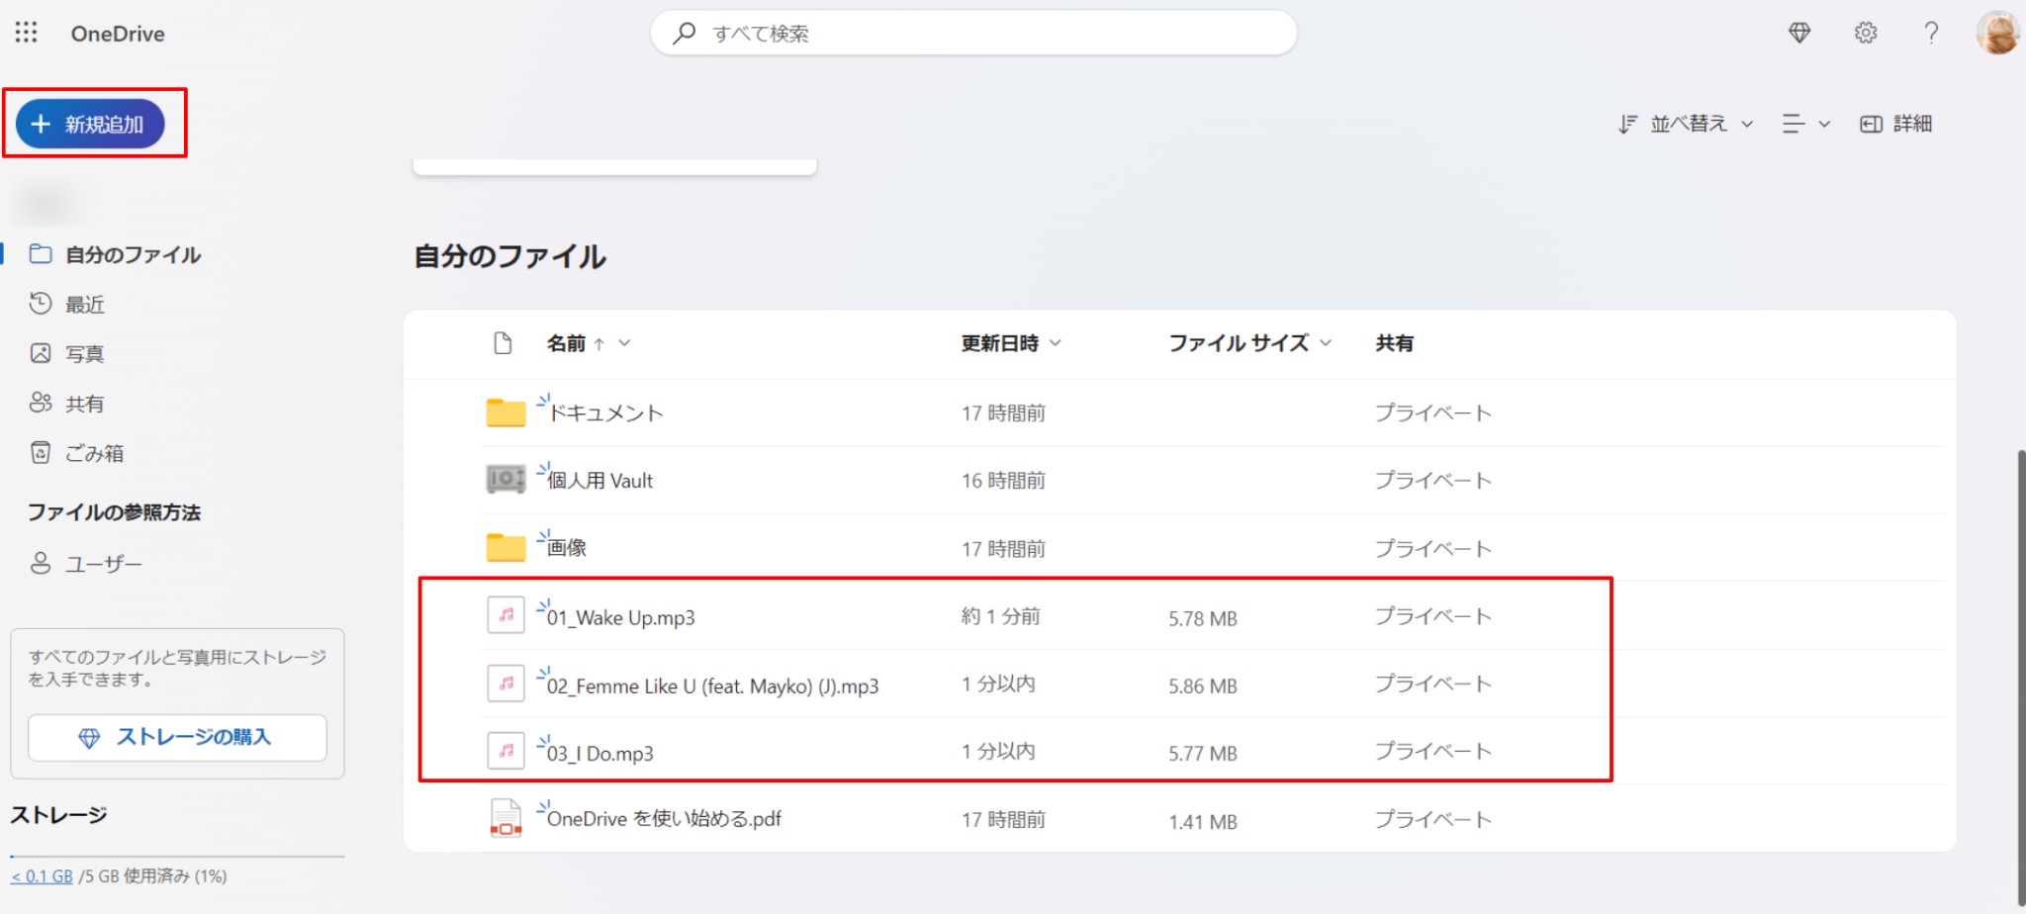
Task: Click the vertical page scrollbar
Action: point(2020,679)
